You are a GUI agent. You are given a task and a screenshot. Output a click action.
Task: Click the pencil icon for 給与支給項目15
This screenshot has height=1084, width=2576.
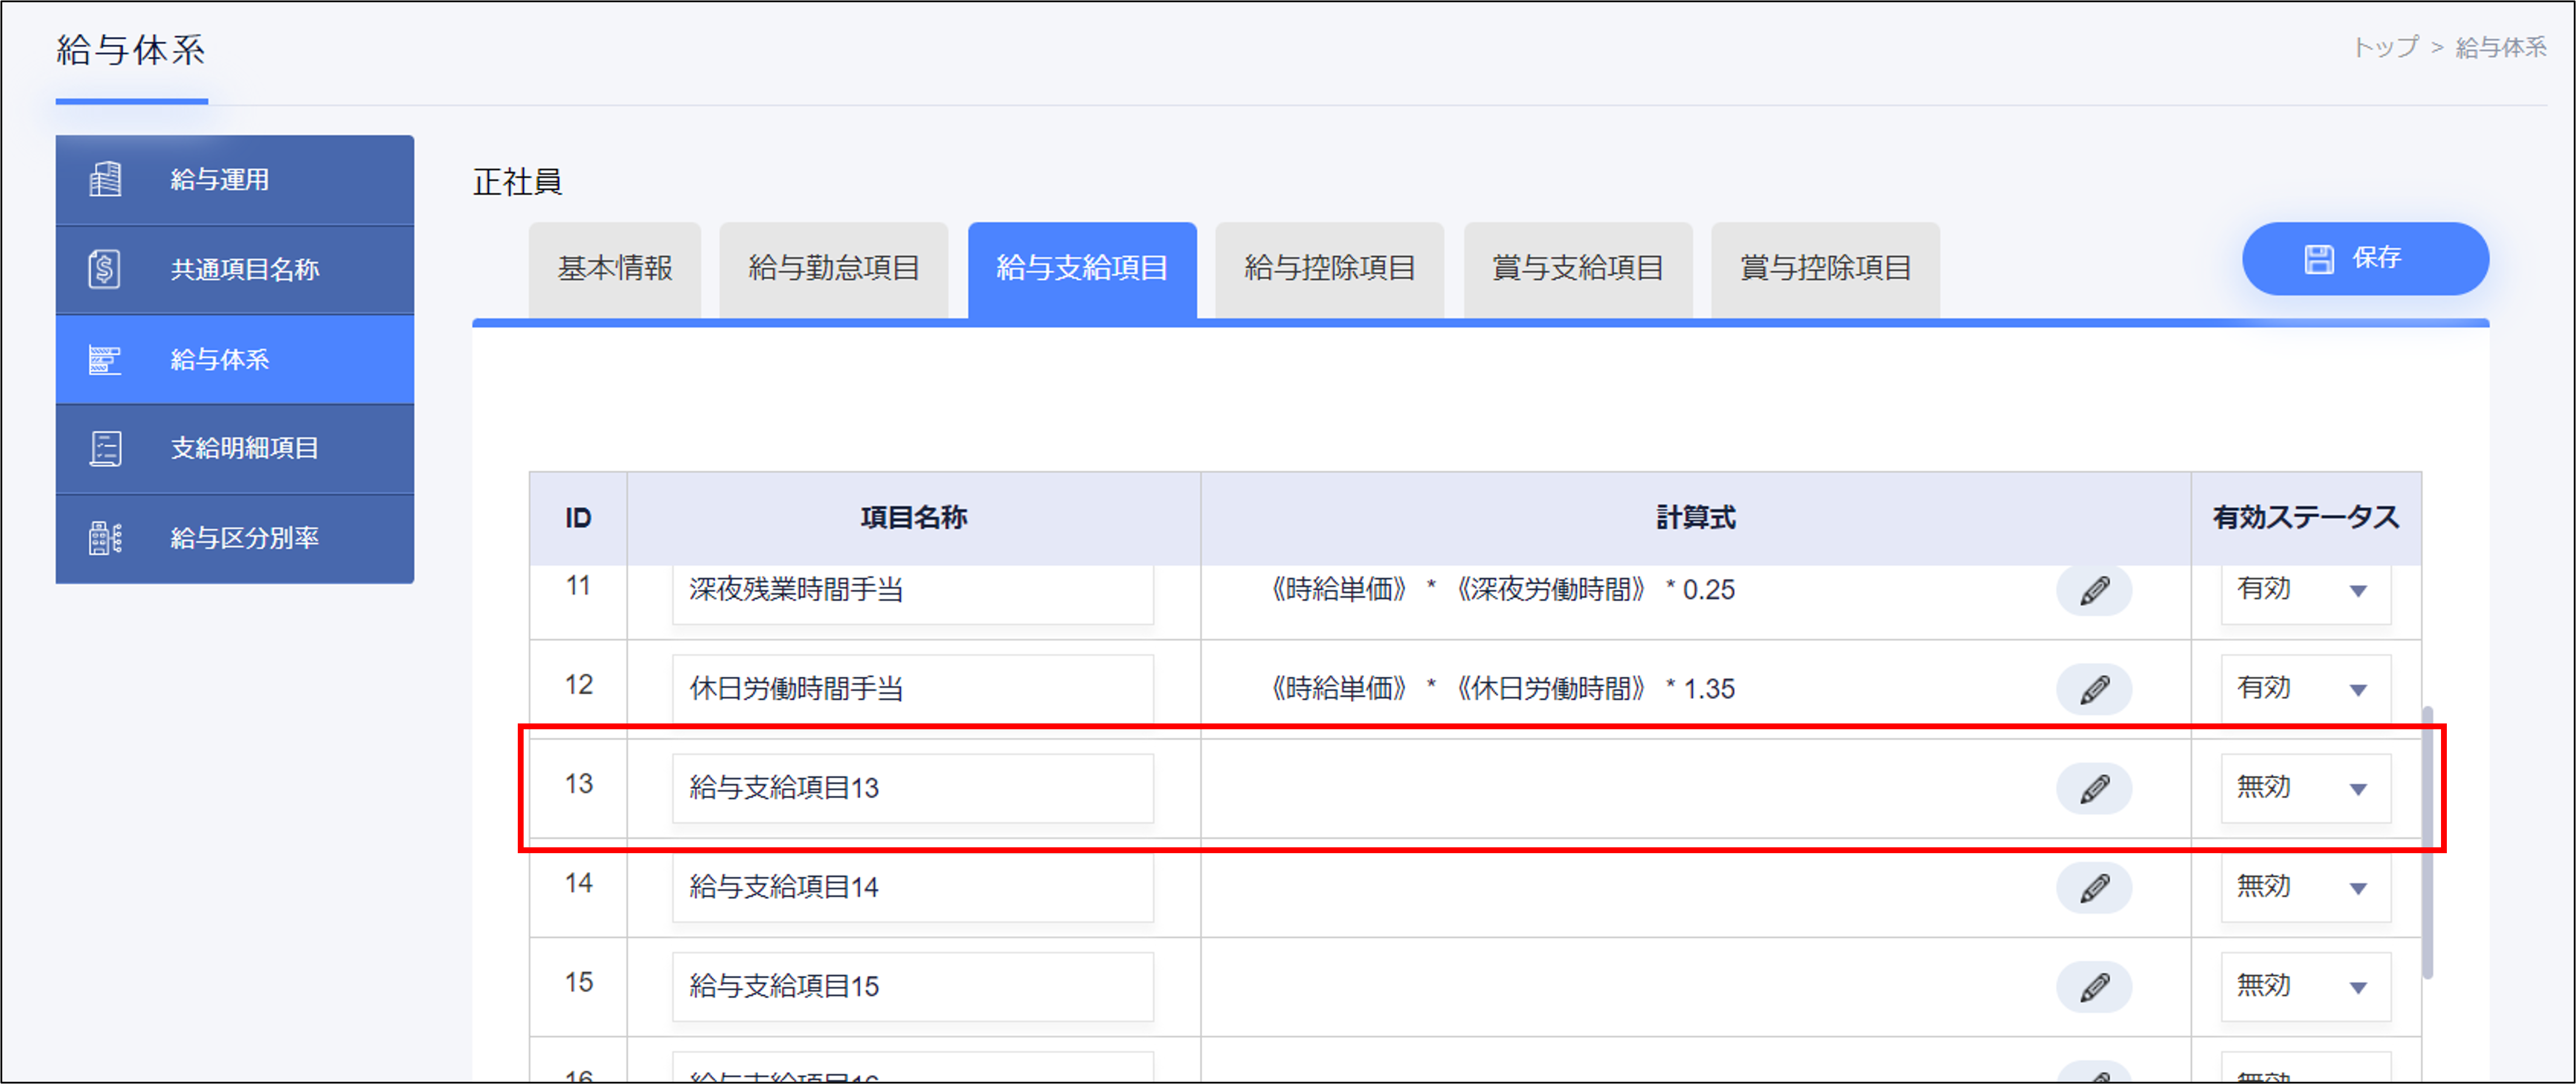click(x=2095, y=985)
